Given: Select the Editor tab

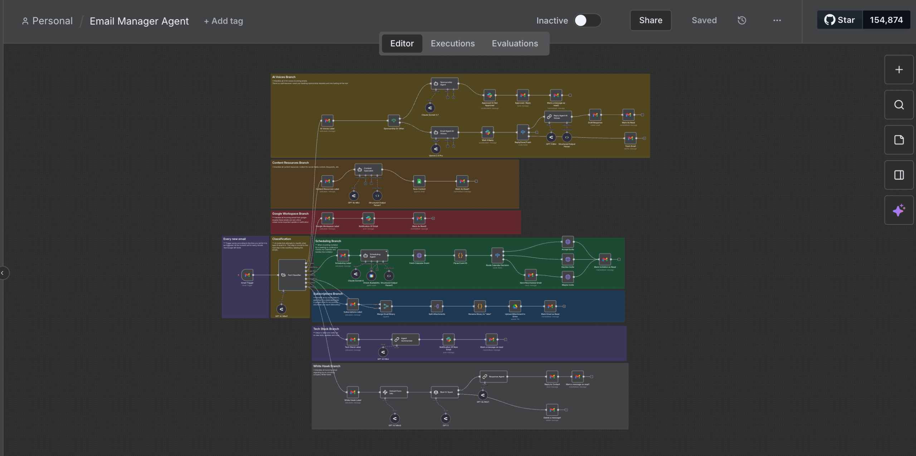Looking at the screenshot, I should (x=402, y=43).
